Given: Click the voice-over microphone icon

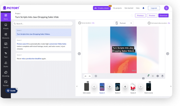Looking at the screenshot, I should coord(148,76).
